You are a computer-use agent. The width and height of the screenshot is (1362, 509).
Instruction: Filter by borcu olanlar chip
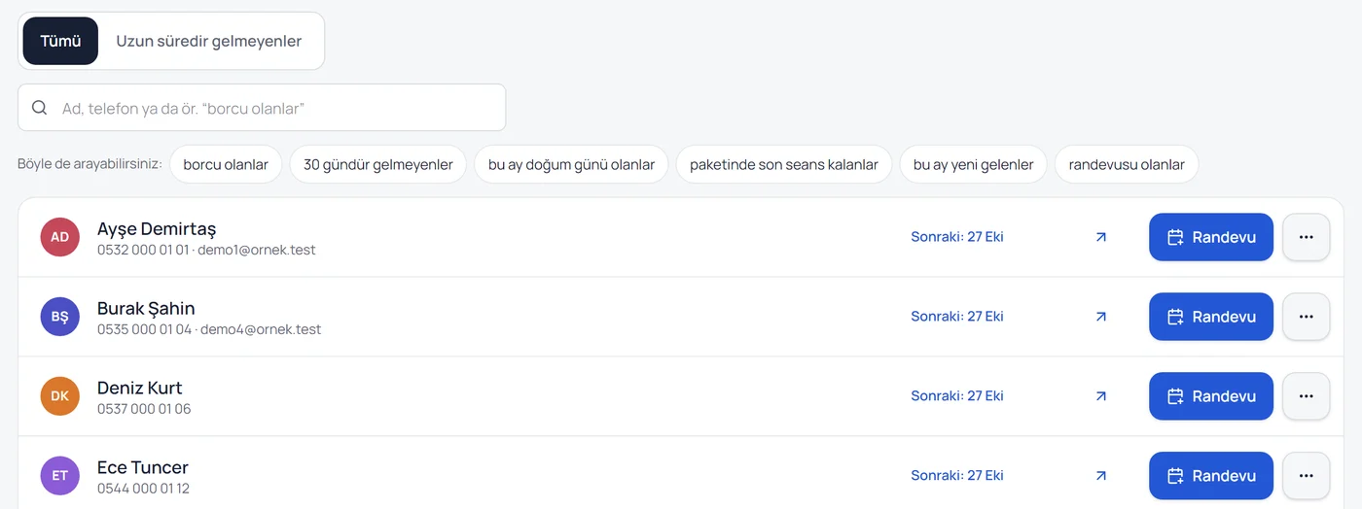coord(226,164)
